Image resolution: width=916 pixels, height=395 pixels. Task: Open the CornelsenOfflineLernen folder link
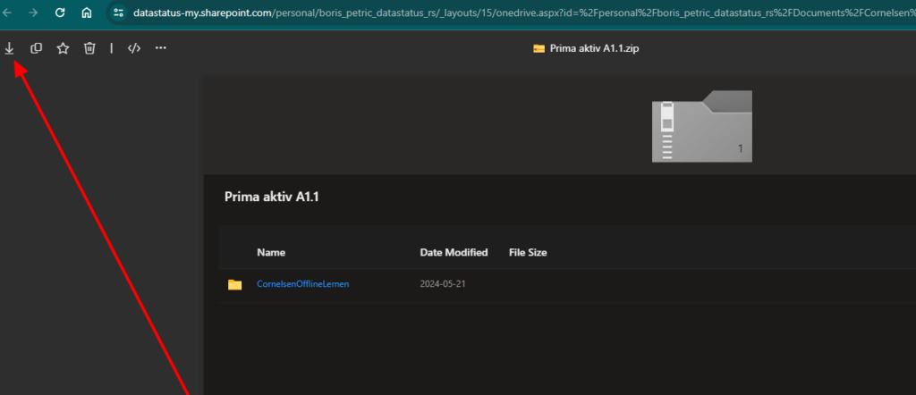point(302,284)
